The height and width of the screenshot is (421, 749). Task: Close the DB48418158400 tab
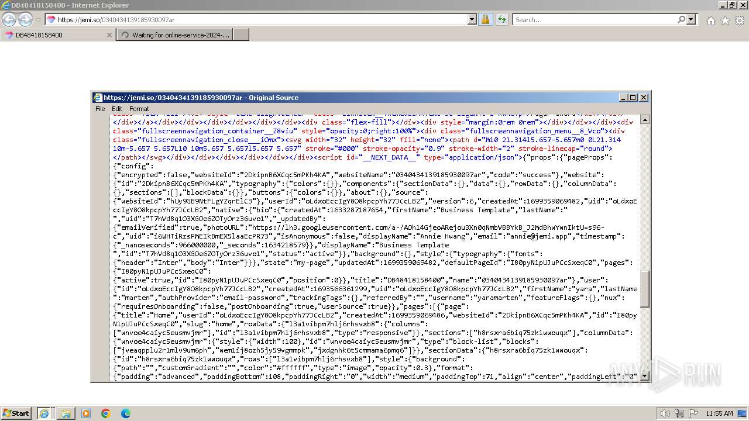109,35
